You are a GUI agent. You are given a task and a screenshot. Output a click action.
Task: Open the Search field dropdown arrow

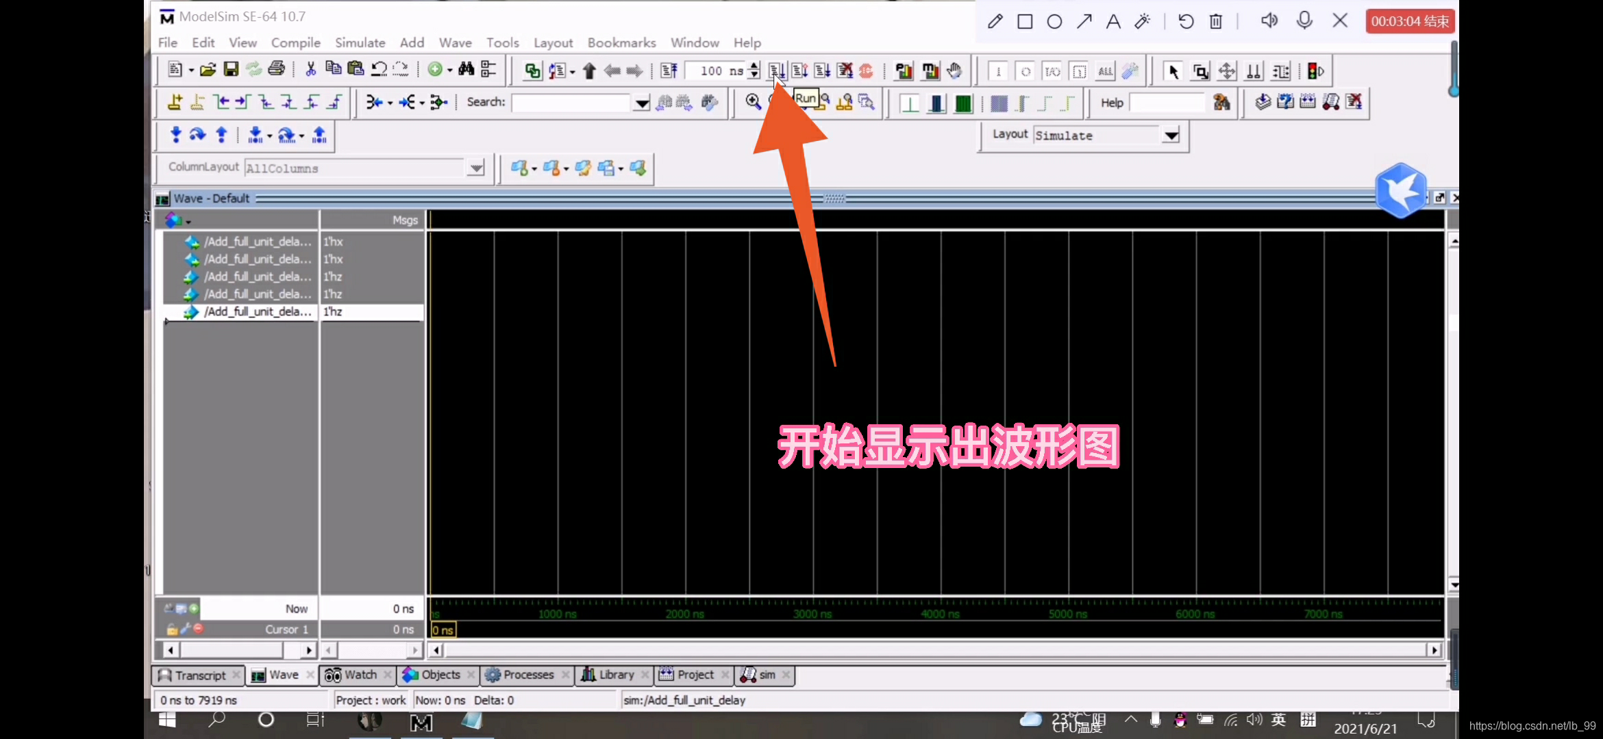(641, 103)
